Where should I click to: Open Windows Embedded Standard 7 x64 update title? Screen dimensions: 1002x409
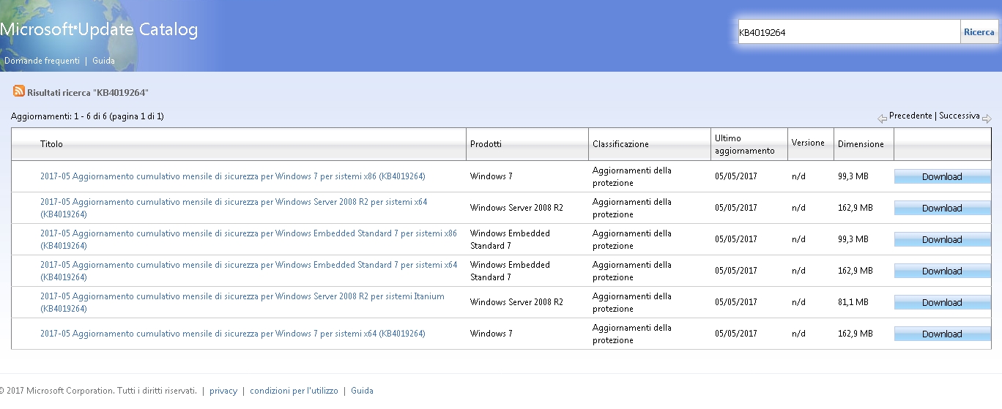pyautogui.click(x=248, y=271)
